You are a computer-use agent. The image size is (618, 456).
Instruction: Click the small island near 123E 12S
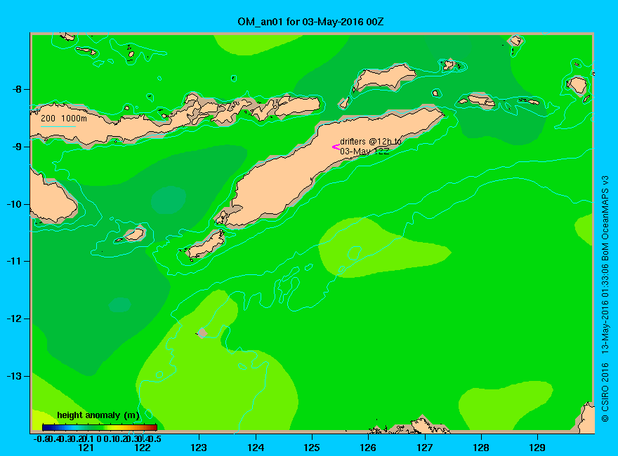202,333
